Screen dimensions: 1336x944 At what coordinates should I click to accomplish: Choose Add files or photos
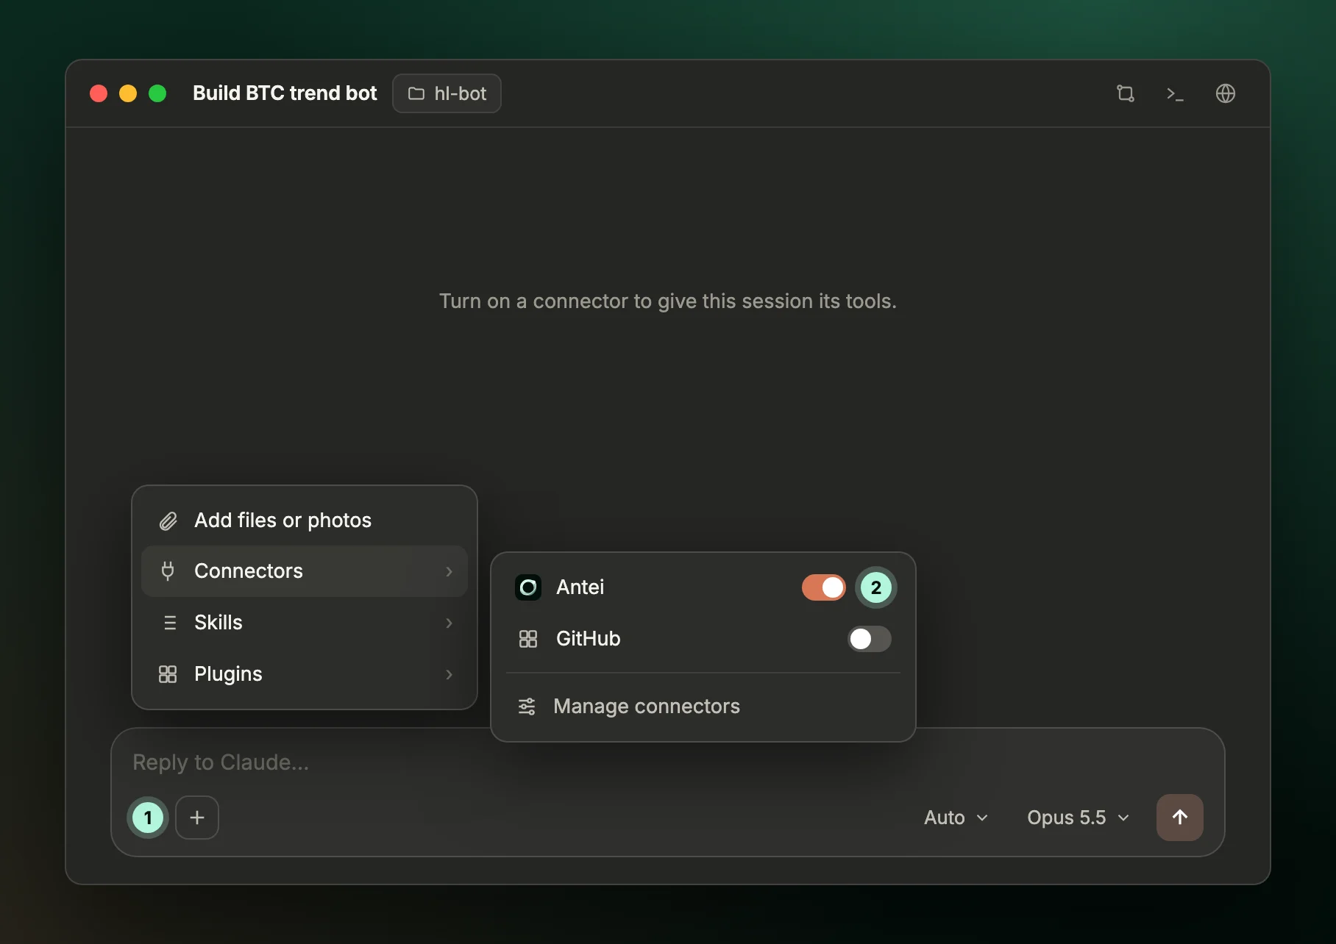[x=305, y=521]
